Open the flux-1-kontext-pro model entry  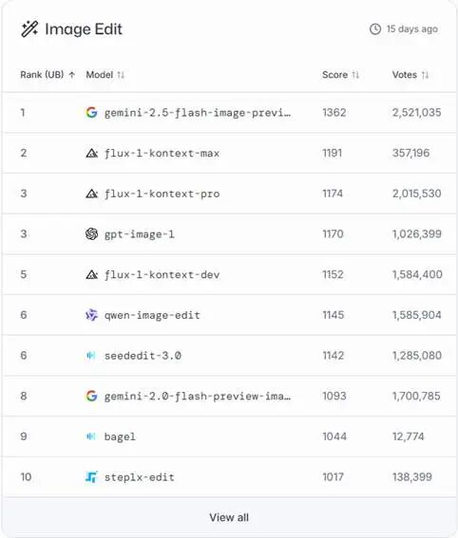point(162,194)
